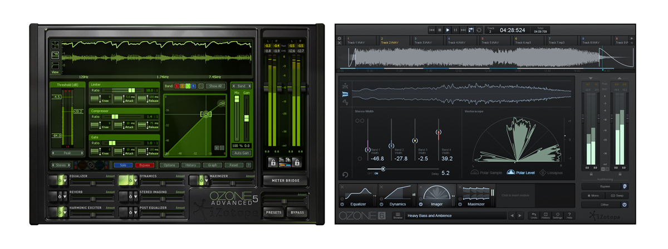
Task: Select the Track 8.WAV tab
Action: (596, 41)
